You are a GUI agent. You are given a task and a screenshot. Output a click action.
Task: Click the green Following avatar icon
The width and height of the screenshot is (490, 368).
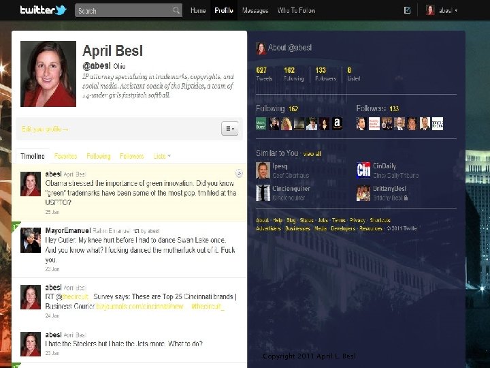(x=261, y=123)
